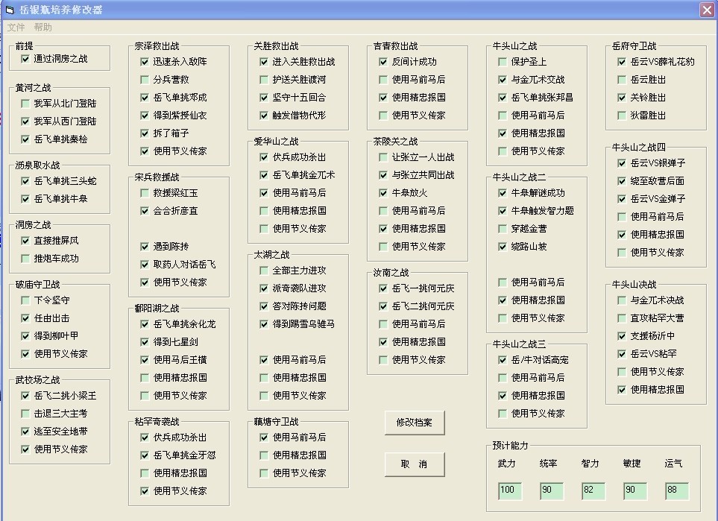Image resolution: width=718 pixels, height=521 pixels.
Task: Enable 与金兀术决战 option
Action: [x=622, y=300]
